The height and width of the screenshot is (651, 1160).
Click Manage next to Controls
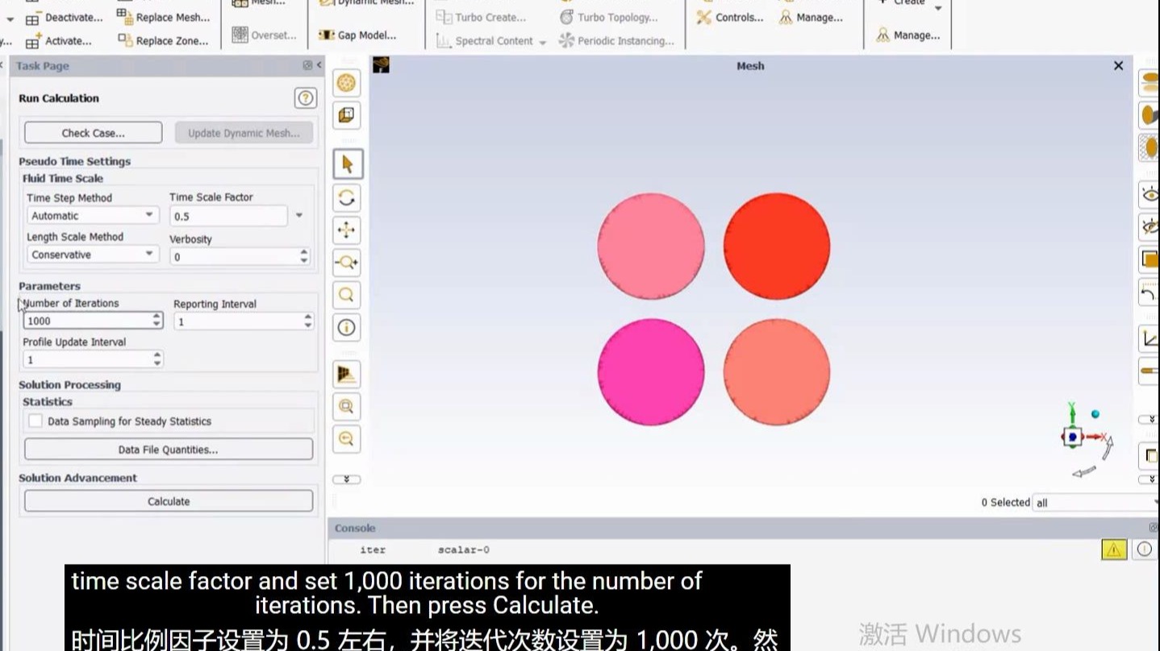coord(811,17)
